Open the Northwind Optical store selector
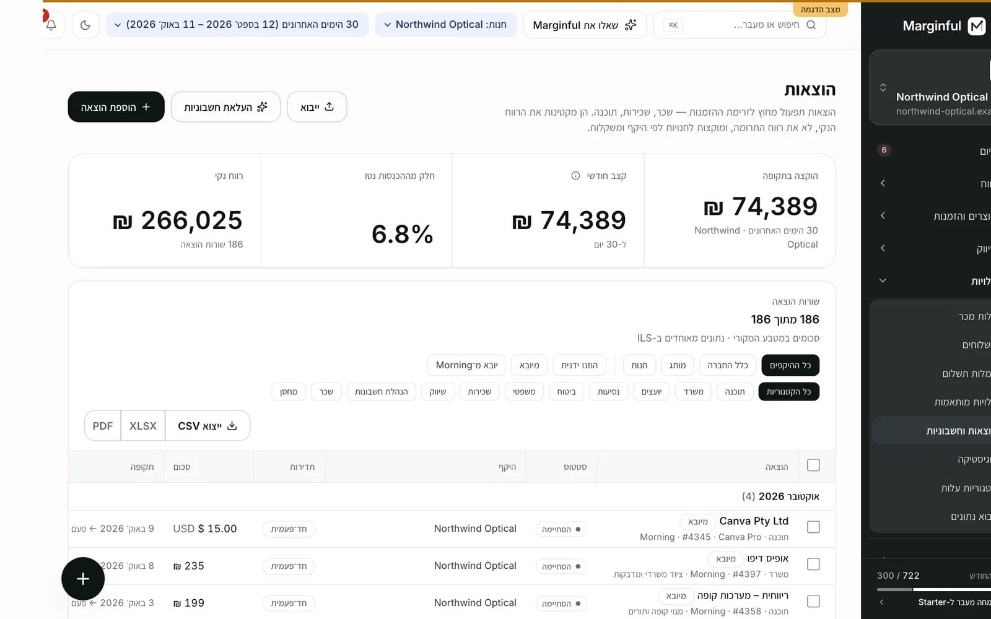This screenshot has height=619, width=991. click(446, 25)
